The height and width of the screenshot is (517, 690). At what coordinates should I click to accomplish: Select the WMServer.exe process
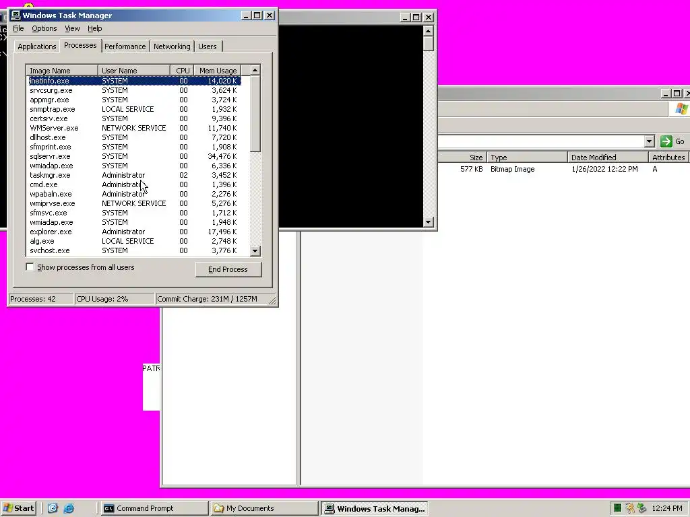(54, 128)
